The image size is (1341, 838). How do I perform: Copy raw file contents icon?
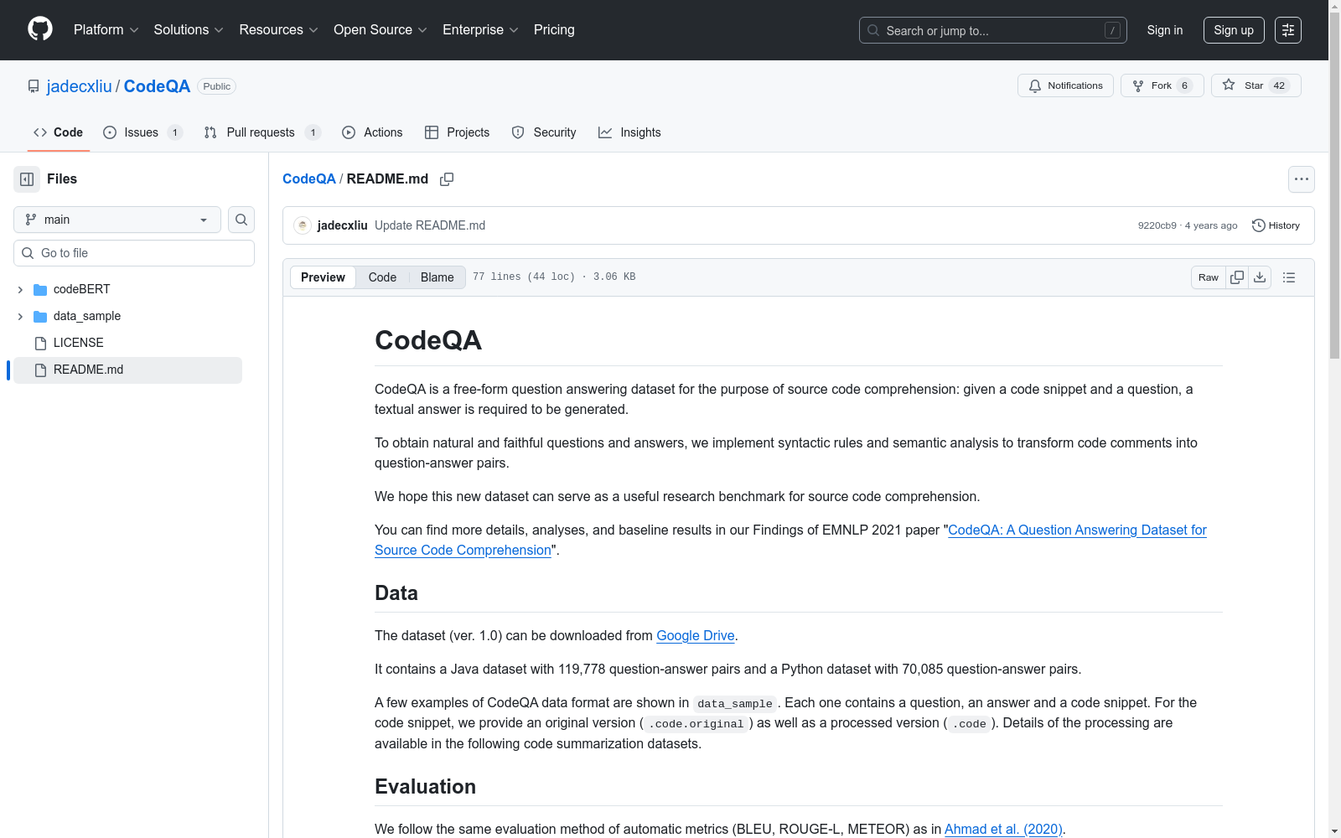(1237, 277)
